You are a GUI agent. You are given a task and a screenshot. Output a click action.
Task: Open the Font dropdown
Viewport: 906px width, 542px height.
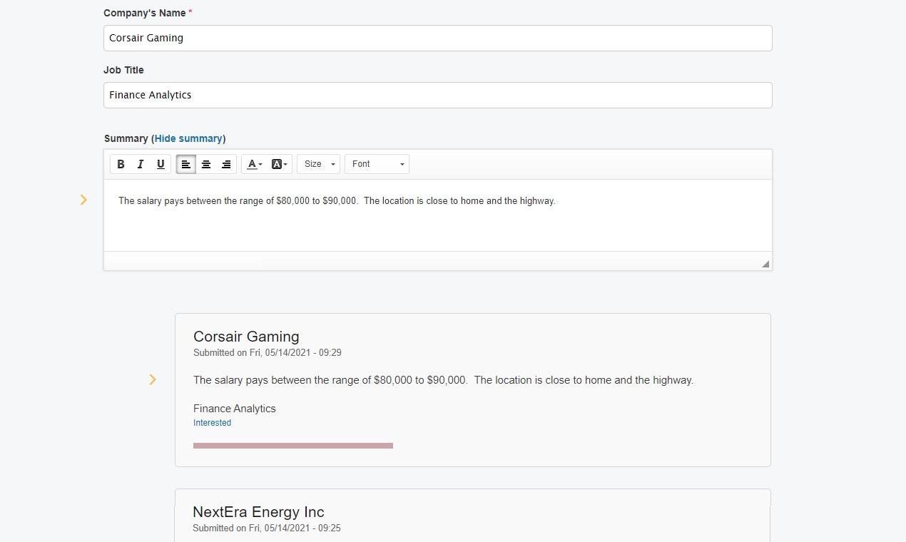377,164
